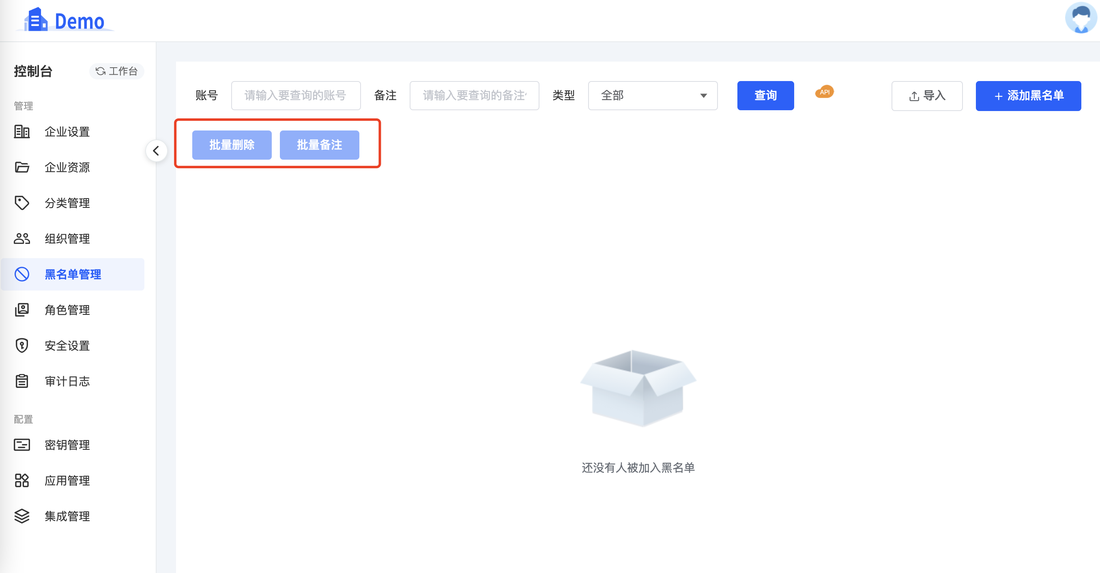Select 黑名单管理 menu entry
This screenshot has width=1100, height=573.
pyautogui.click(x=73, y=274)
